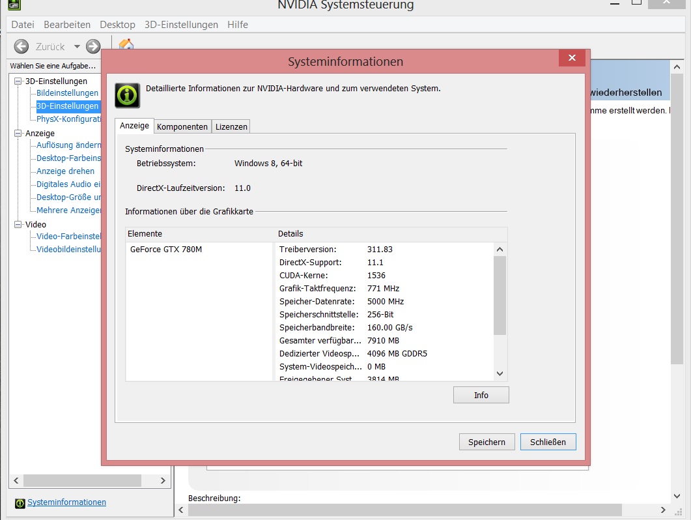This screenshot has width=691, height=520.
Task: Select highlighted 3D-Einstellungen tree item
Action: (x=68, y=106)
